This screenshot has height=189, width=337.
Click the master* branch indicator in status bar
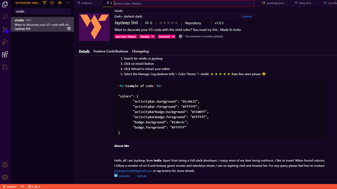[10, 186]
